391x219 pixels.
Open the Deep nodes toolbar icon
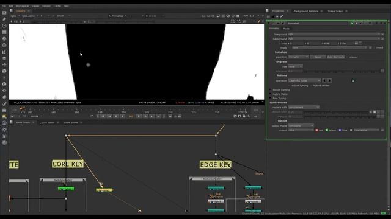(4, 84)
